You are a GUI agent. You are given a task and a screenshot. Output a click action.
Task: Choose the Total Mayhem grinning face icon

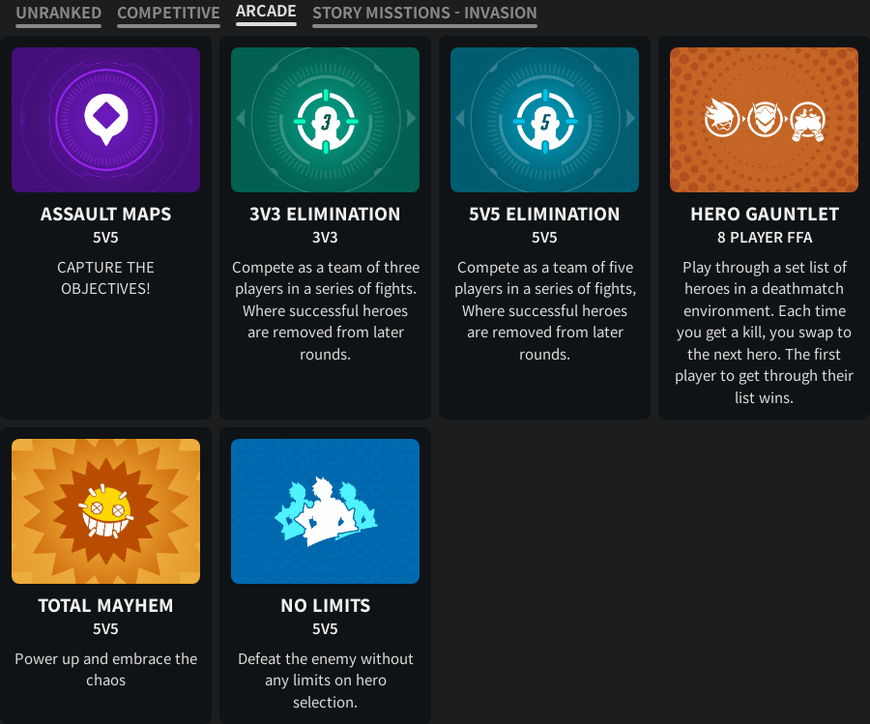[x=106, y=511]
